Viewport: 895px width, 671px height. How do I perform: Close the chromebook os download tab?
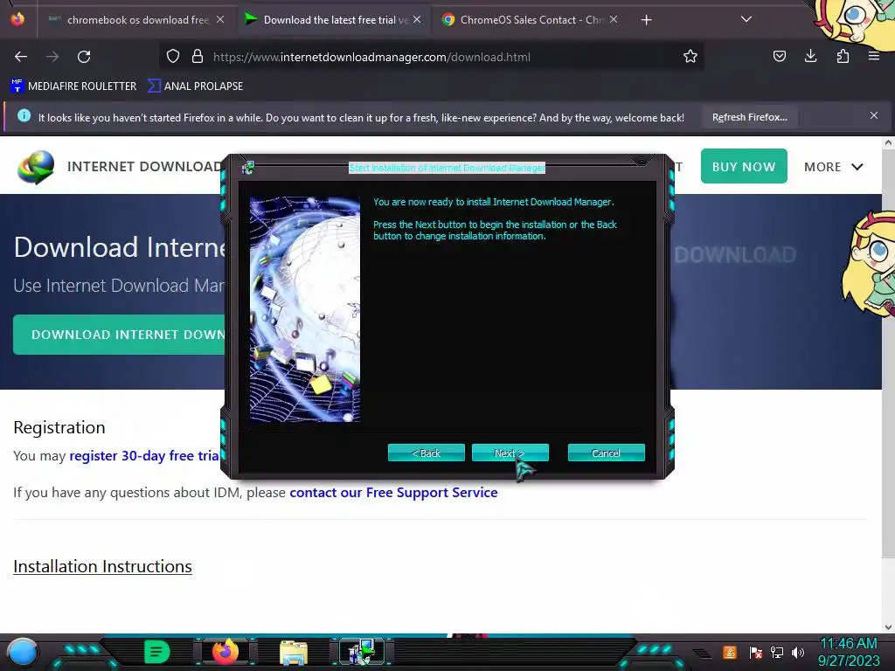tap(220, 19)
